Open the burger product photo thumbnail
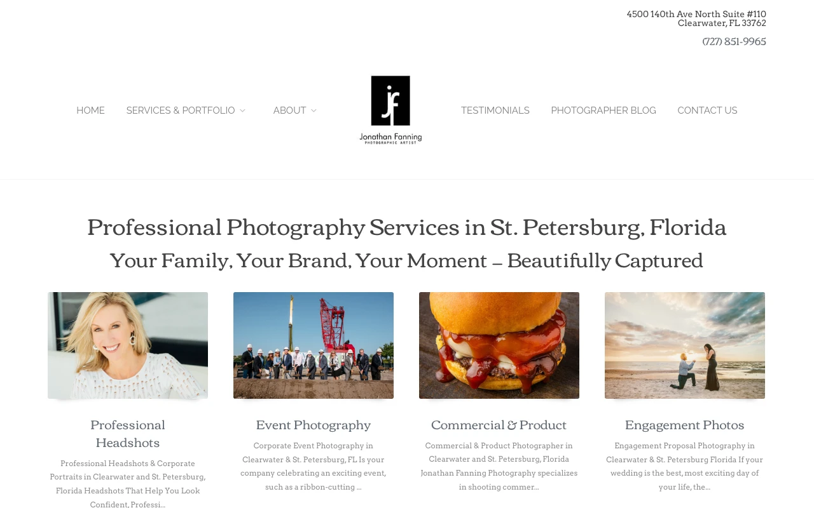This screenshot has height=508, width=814. [499, 345]
